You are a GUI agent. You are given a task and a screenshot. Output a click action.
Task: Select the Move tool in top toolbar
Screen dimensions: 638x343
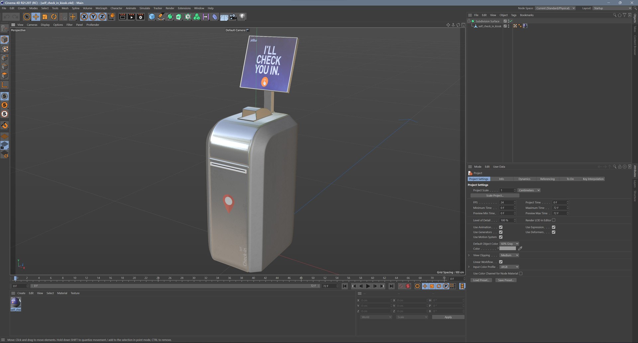[36, 17]
